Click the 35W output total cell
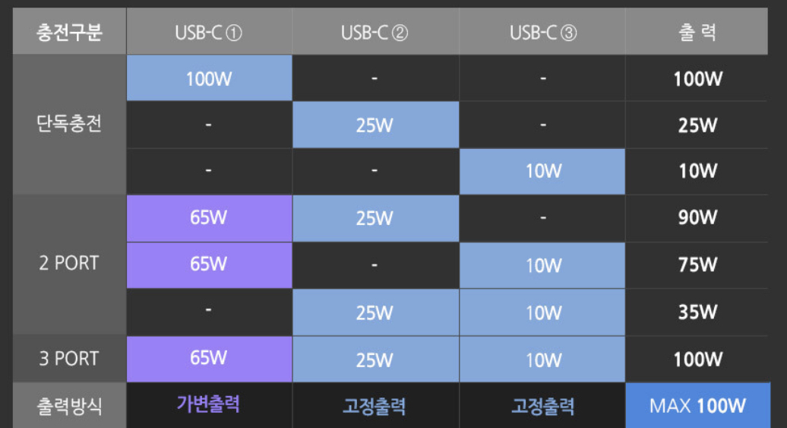The image size is (787, 428). tap(697, 312)
